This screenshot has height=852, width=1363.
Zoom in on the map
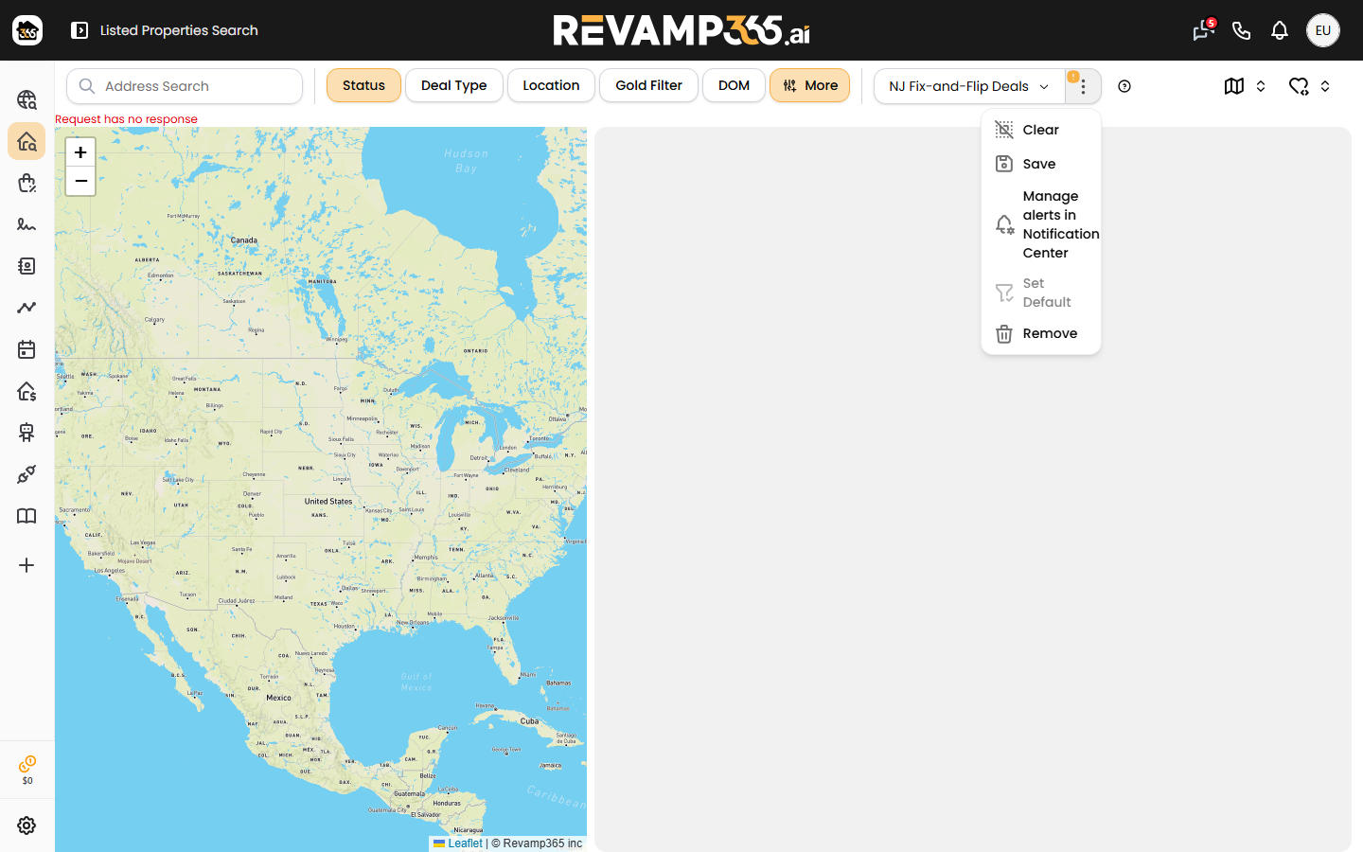[80, 152]
